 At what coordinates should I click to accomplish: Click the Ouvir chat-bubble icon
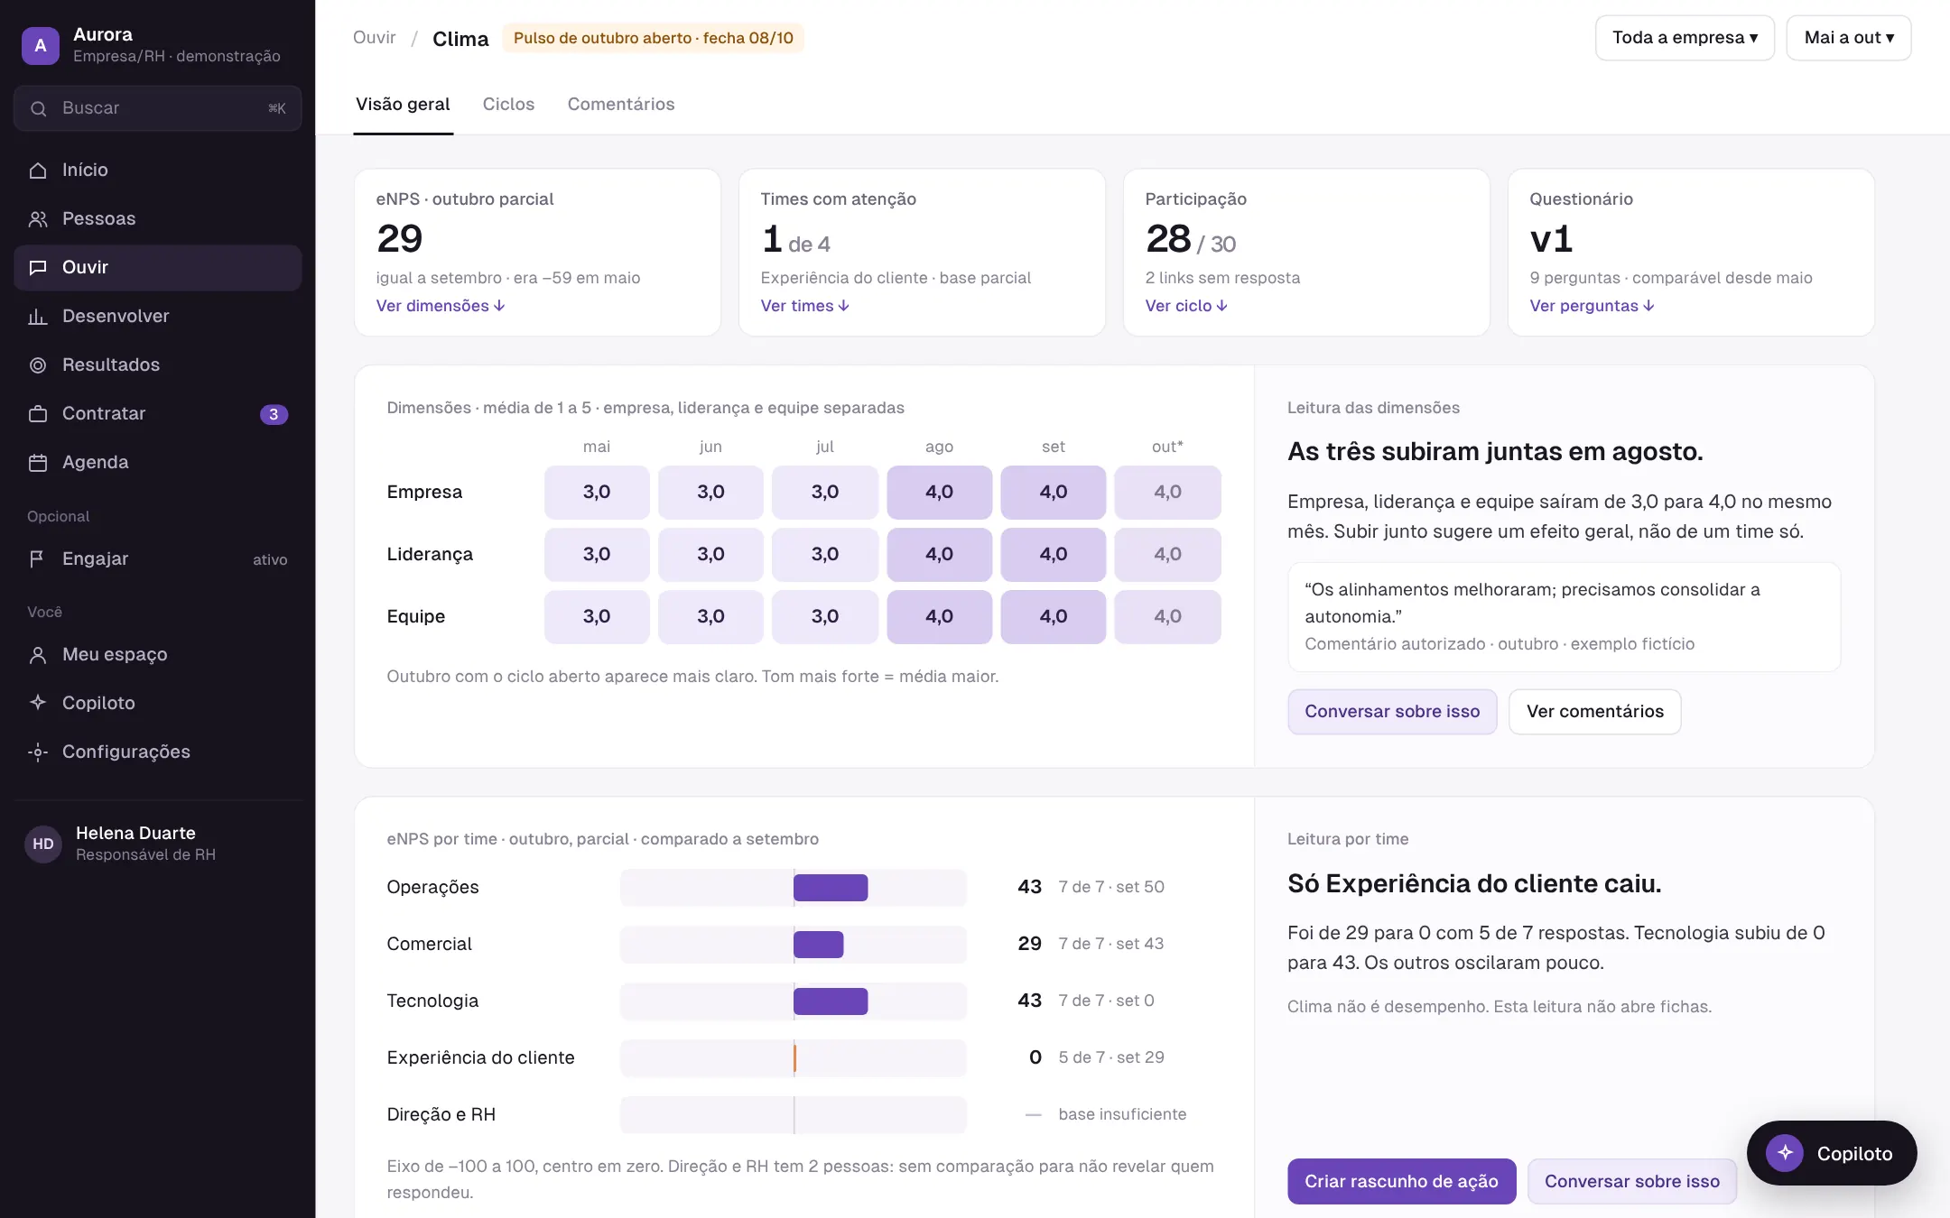[x=38, y=268]
